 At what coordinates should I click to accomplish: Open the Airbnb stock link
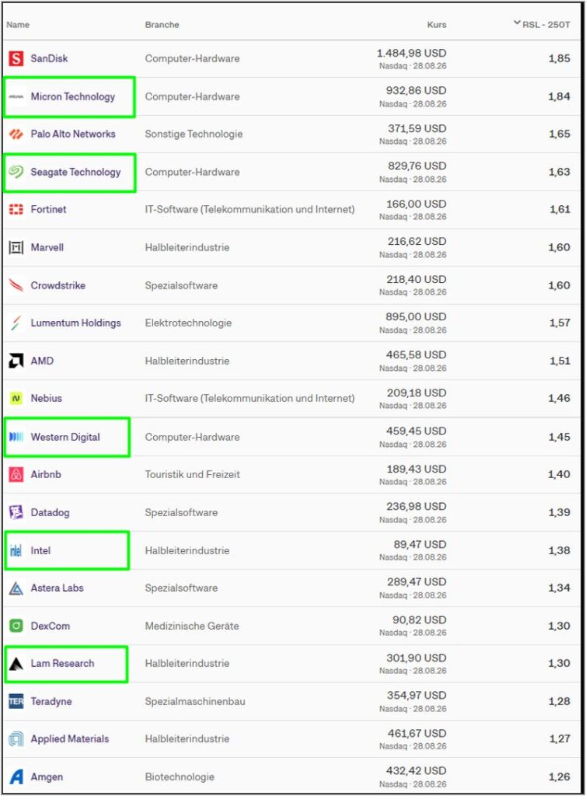(46, 475)
